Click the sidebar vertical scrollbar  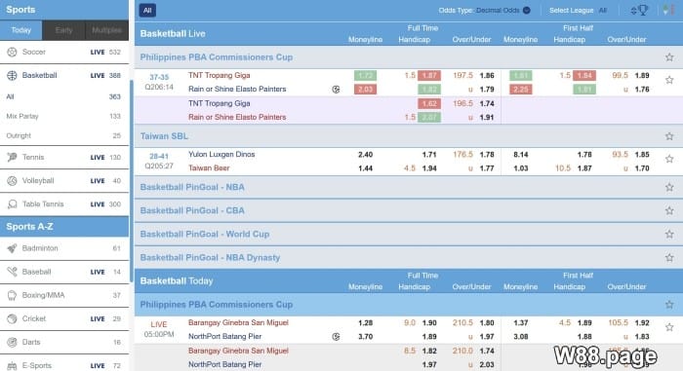pos(131,180)
